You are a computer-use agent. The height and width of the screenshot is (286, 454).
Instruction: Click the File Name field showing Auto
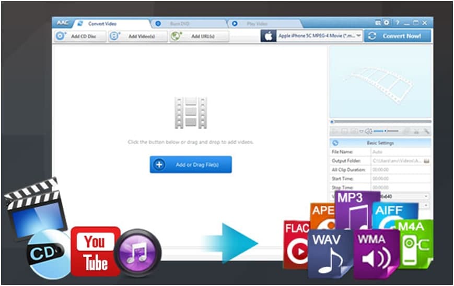coord(401,152)
